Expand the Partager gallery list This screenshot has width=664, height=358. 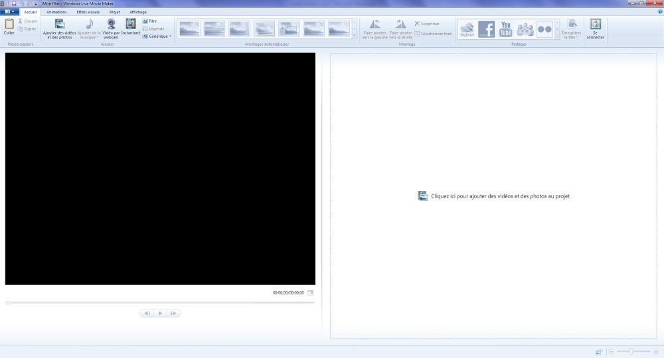[x=557, y=36]
